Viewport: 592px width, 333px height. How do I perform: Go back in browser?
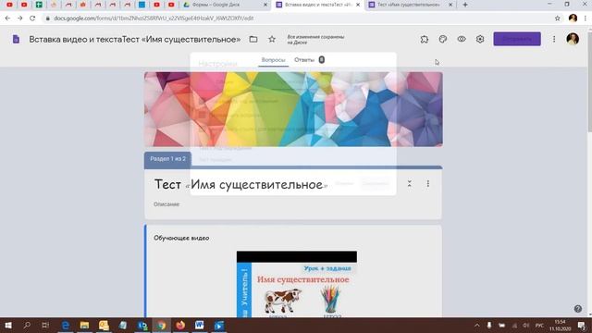tap(7, 18)
